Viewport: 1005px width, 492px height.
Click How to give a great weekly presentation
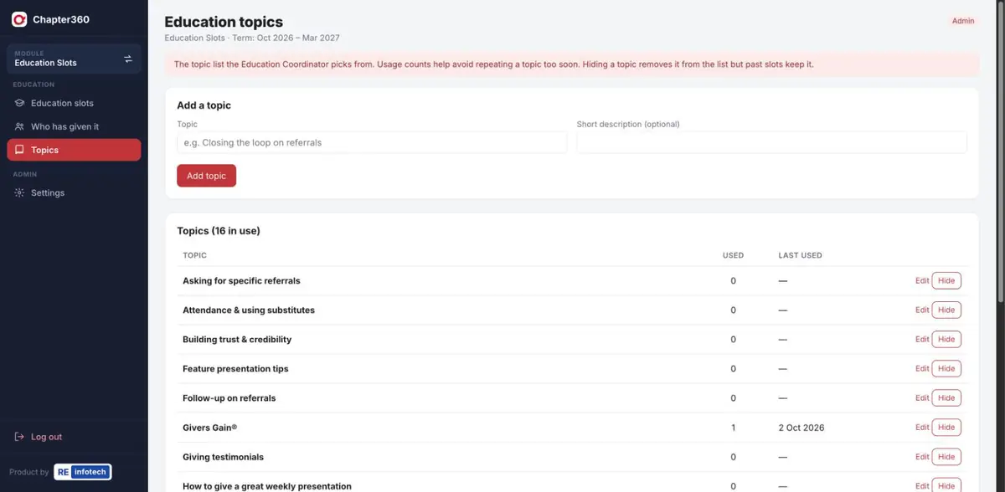coord(267,486)
